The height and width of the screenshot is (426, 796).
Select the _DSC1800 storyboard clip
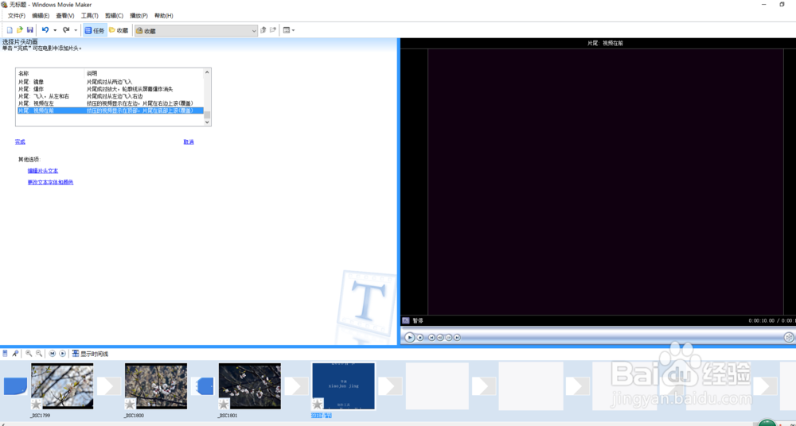[156, 386]
